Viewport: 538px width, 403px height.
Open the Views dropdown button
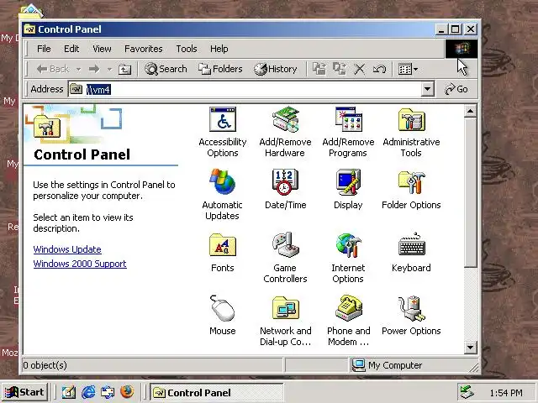[x=408, y=69]
